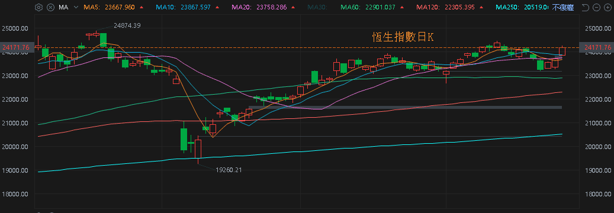
Task: Click the 24874.39 high price annotation
Action: 127,25
